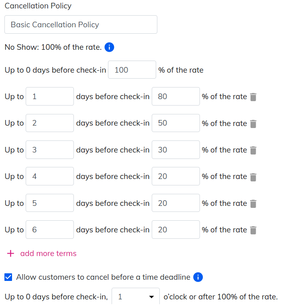Edit the percent field showing 80
The height and width of the screenshot is (305, 281).
175,96
